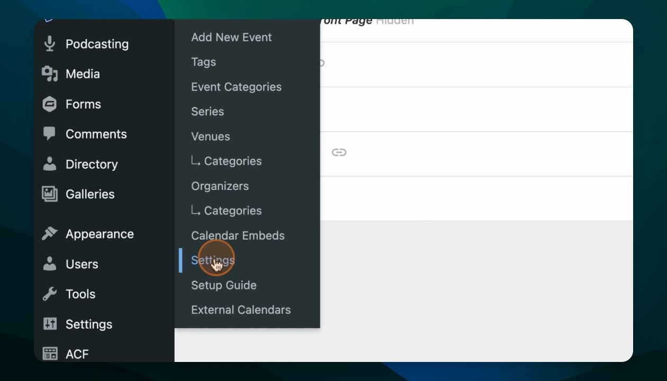Click the Appearance paintbrush icon
Screen dimensions: 667x381
(x=50, y=234)
